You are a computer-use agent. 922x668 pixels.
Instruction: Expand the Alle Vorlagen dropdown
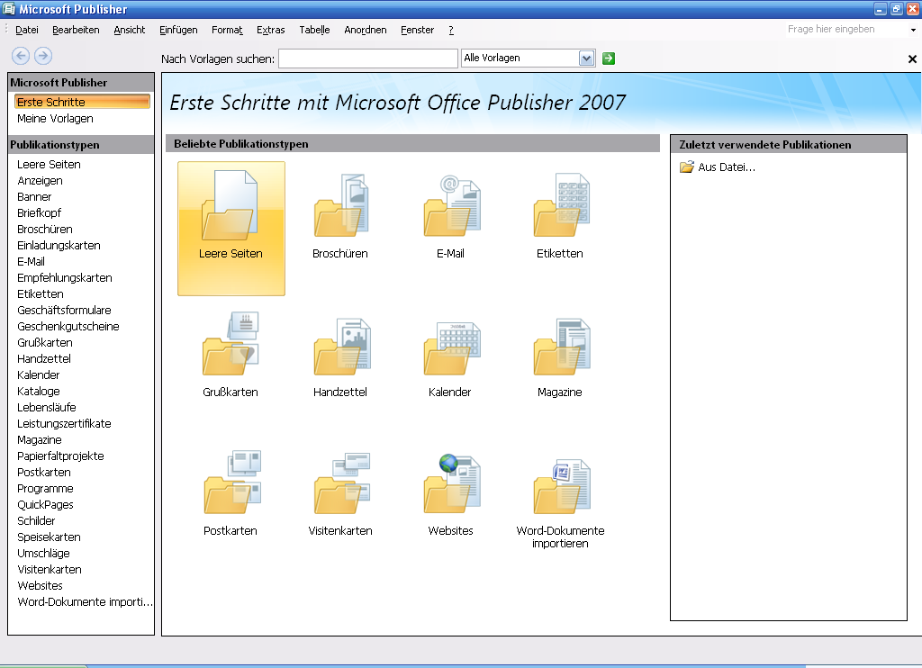(x=587, y=59)
